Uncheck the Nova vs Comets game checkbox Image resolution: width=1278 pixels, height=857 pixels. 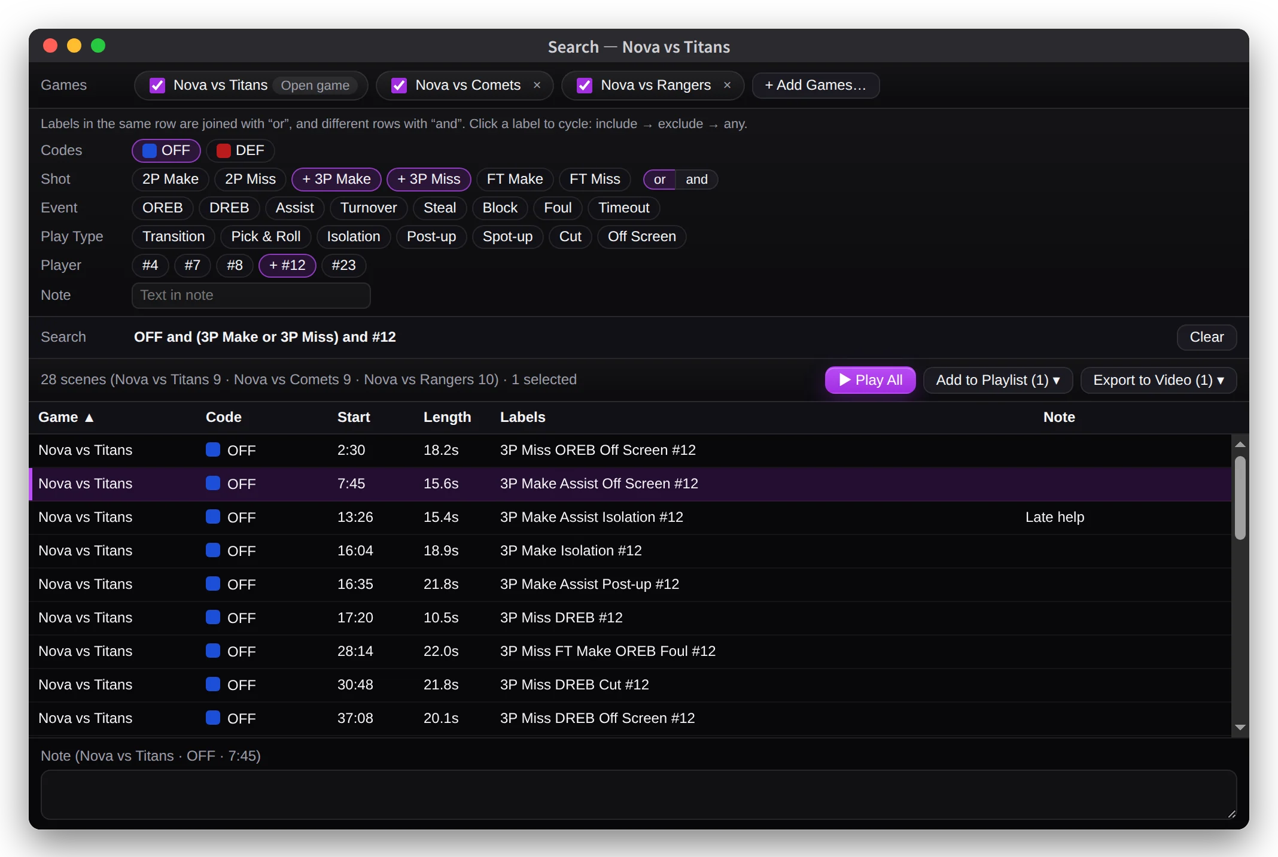click(399, 86)
